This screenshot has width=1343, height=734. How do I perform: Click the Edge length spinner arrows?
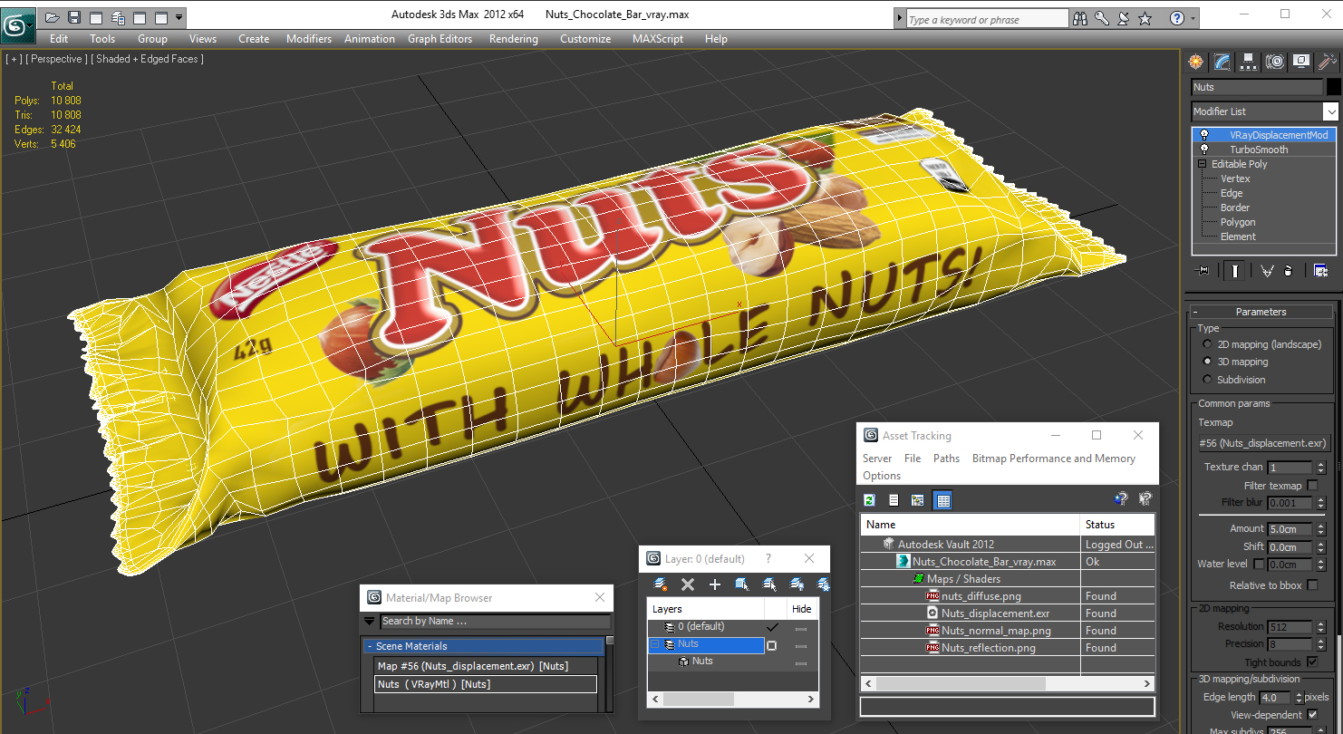tap(1299, 698)
